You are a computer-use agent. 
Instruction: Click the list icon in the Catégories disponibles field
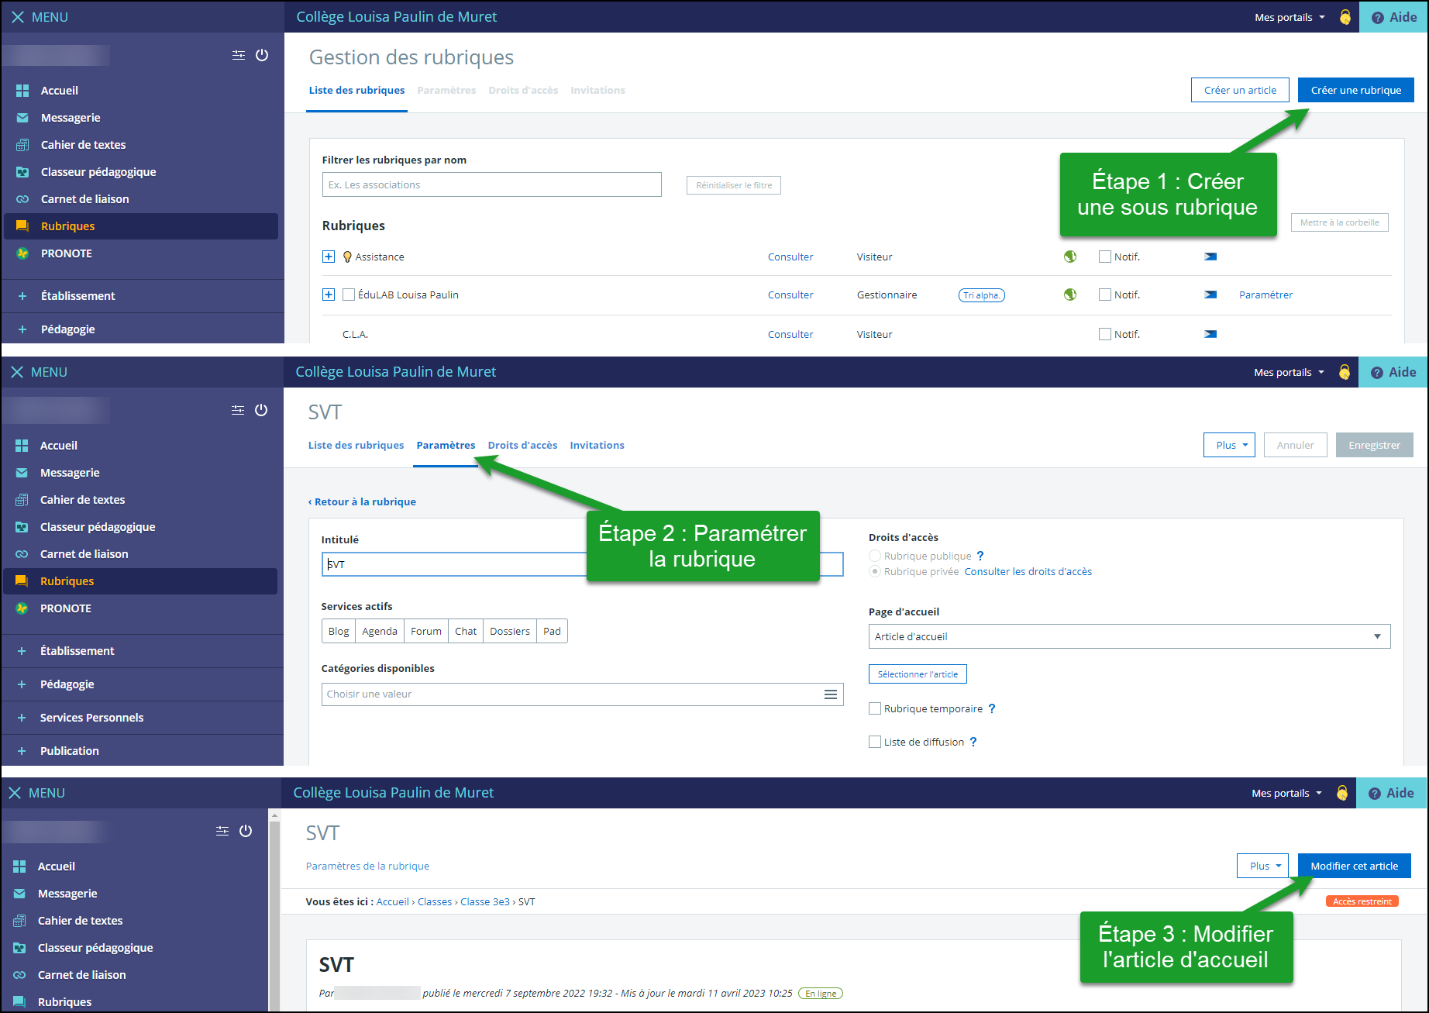pos(830,694)
